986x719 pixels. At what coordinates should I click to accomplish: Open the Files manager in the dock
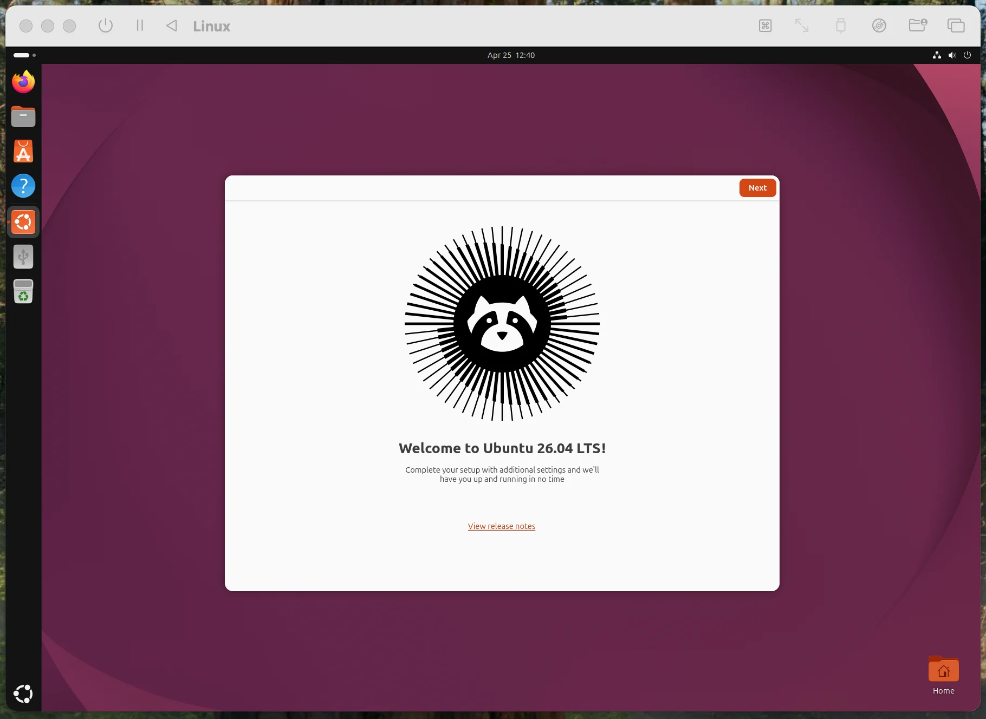click(x=23, y=116)
